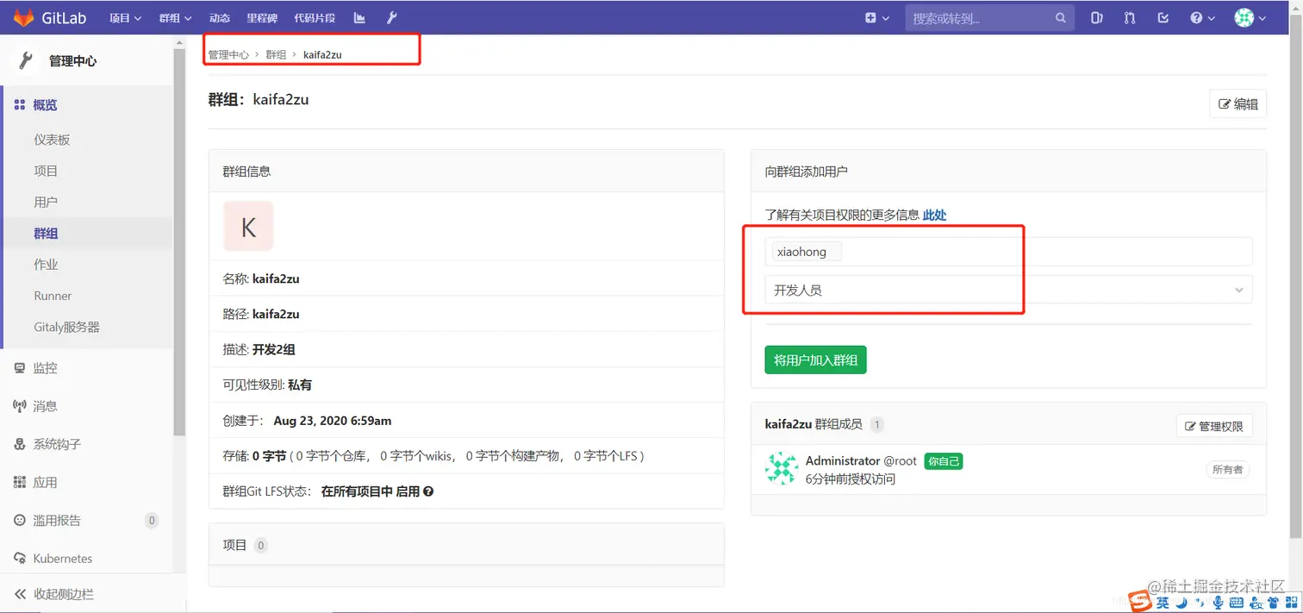Select Gitaly服务器 in the sidebar
The height and width of the screenshot is (613, 1303).
66,327
